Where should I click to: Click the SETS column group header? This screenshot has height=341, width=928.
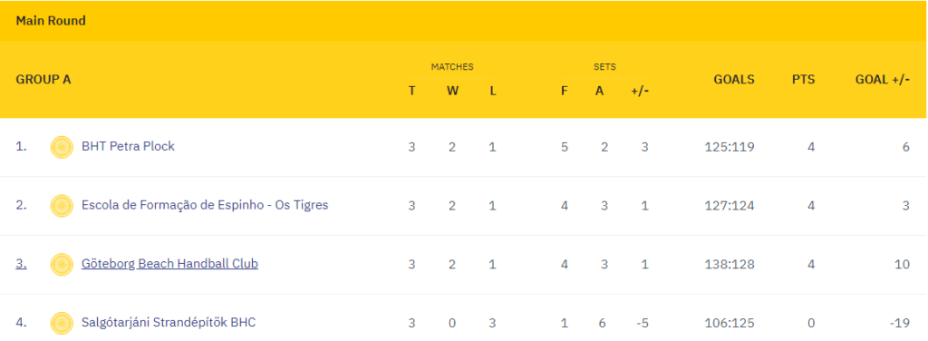pos(604,67)
